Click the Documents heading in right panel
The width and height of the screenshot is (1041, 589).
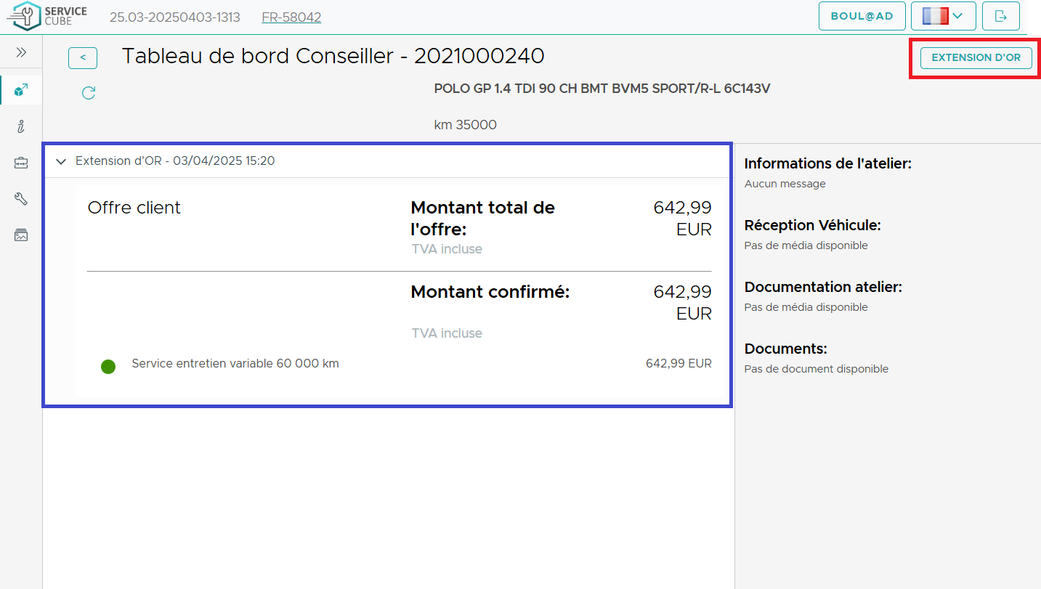[785, 349]
